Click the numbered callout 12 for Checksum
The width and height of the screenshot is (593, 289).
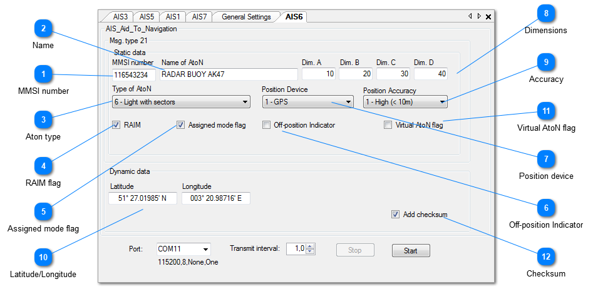click(x=546, y=256)
